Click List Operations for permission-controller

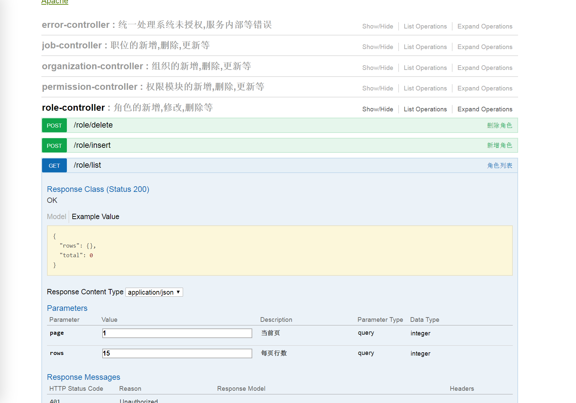pyautogui.click(x=425, y=88)
